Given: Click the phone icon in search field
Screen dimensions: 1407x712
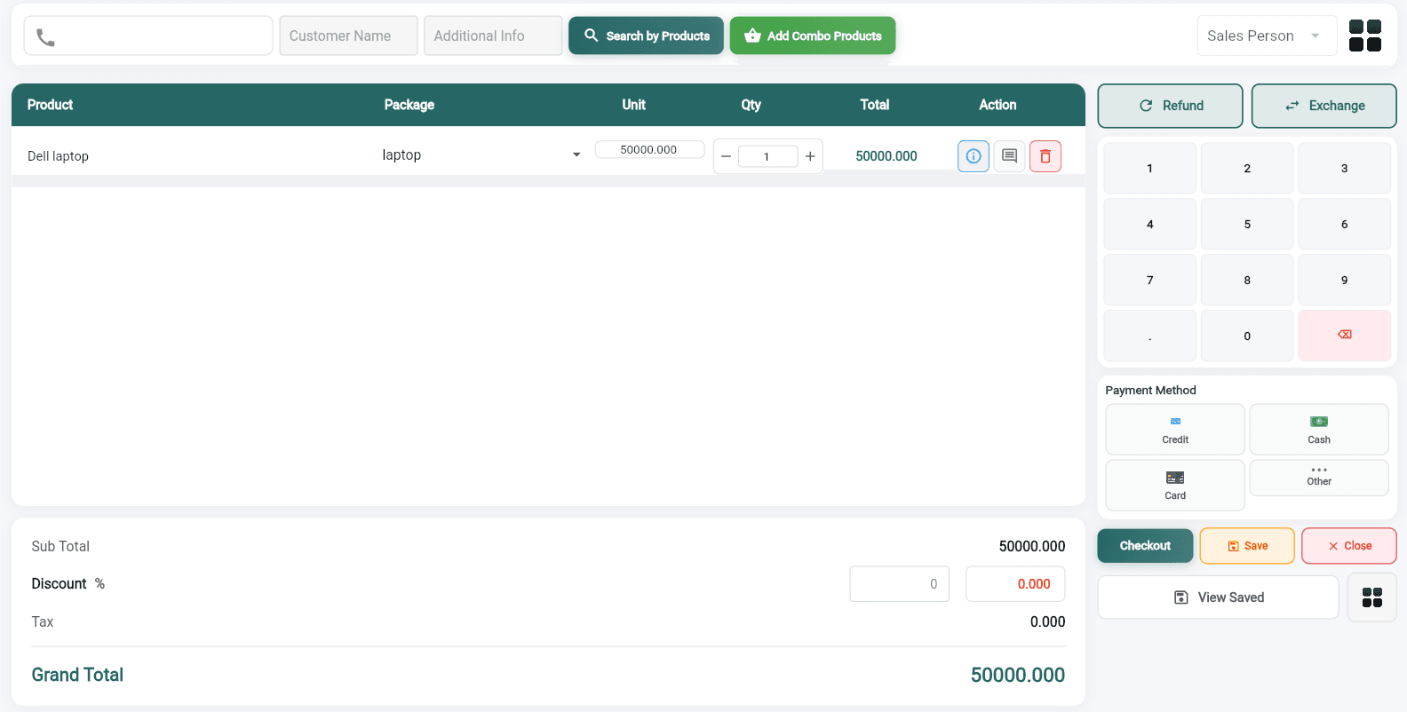Looking at the screenshot, I should coord(45,37).
